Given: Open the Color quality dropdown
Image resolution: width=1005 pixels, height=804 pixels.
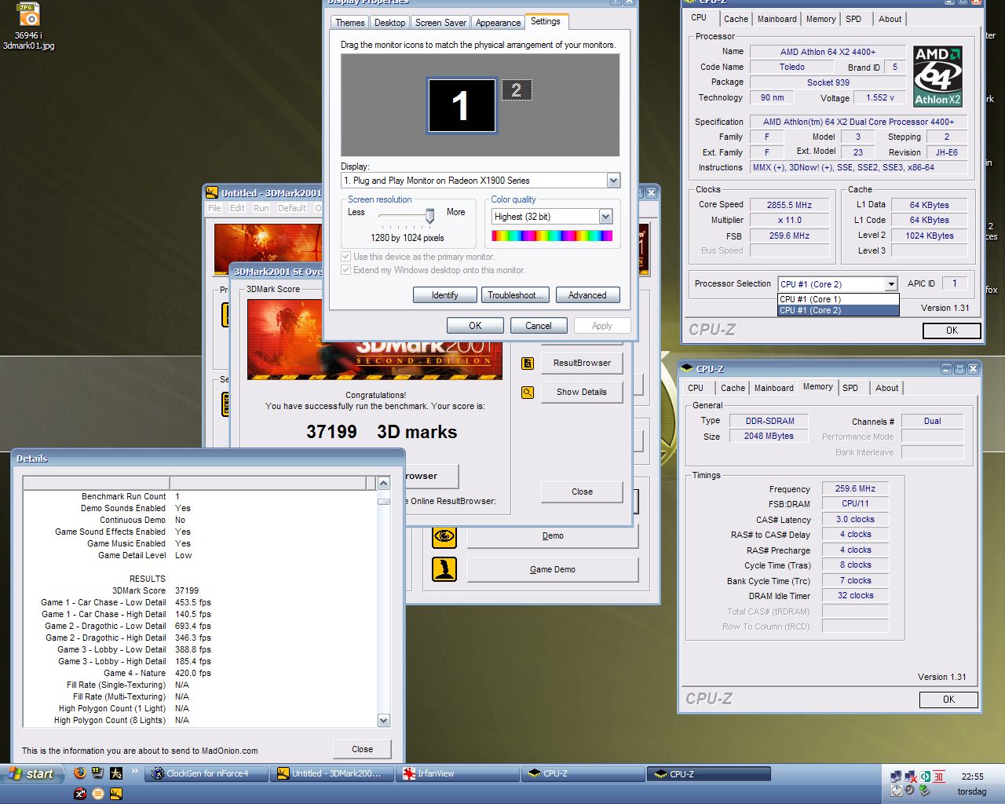Looking at the screenshot, I should click(x=605, y=217).
